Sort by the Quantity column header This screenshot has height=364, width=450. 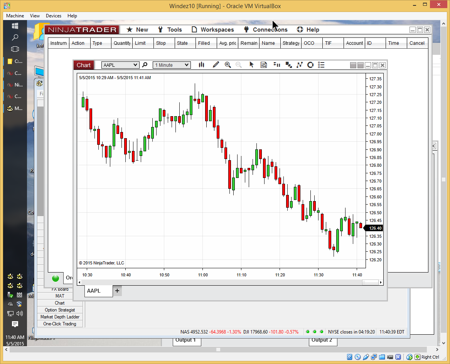(x=122, y=43)
